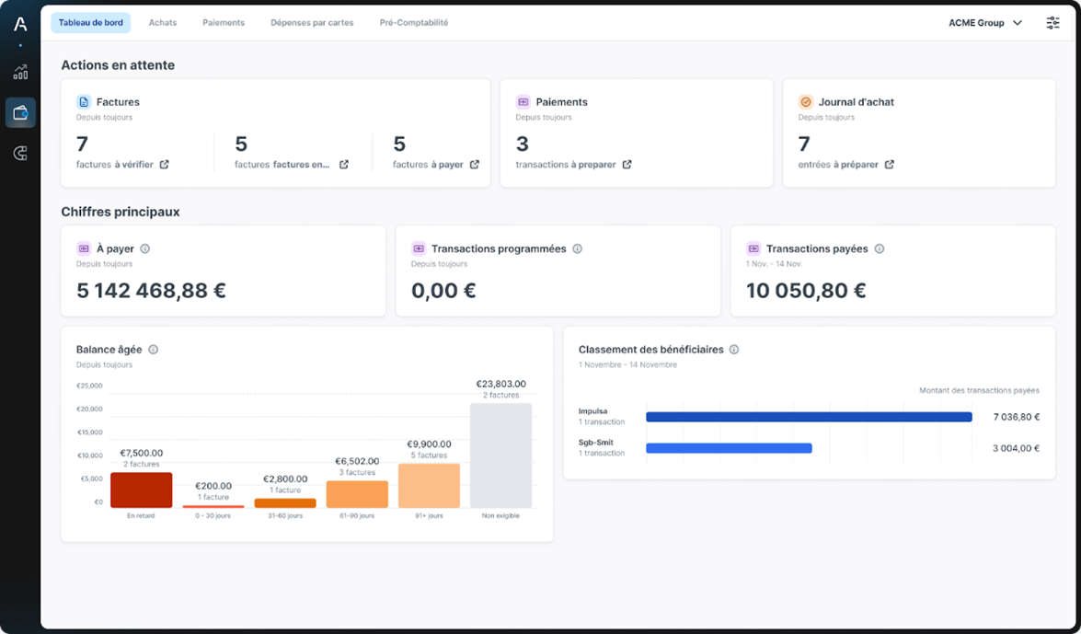Switch to the Achats tab
1081x634 pixels.
[x=163, y=22]
